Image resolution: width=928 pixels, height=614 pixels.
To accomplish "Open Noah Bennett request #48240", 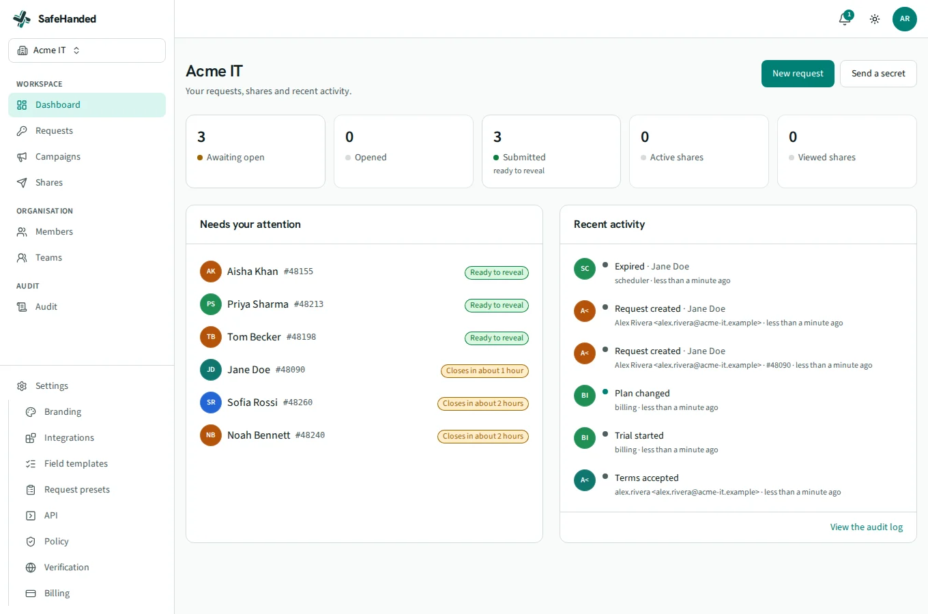I will click(364, 435).
